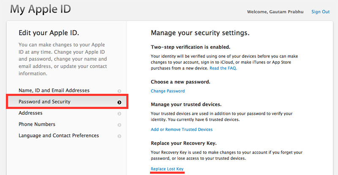Click the arrow icon next to Addresses
Screen dimensions: 338x175
[x=120, y=114]
